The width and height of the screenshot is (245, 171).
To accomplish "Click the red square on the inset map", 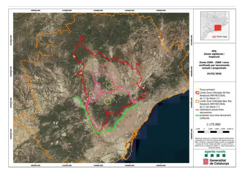I will 218,28.
